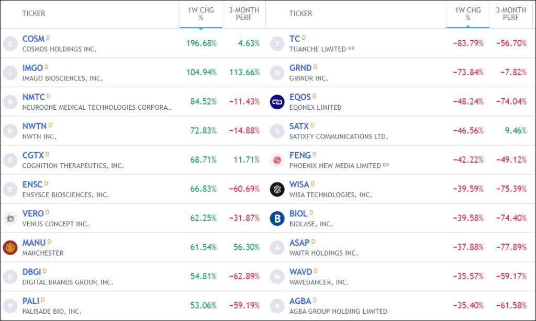Select the 113.66% three-month value for IMGO
Viewport: 536px width, 321px height.
point(244,72)
